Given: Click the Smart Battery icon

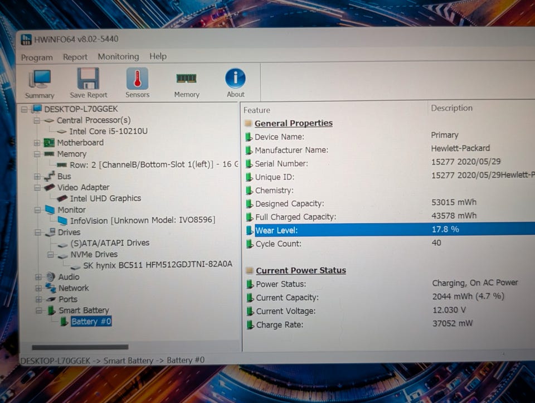Looking at the screenshot, I should (51, 310).
